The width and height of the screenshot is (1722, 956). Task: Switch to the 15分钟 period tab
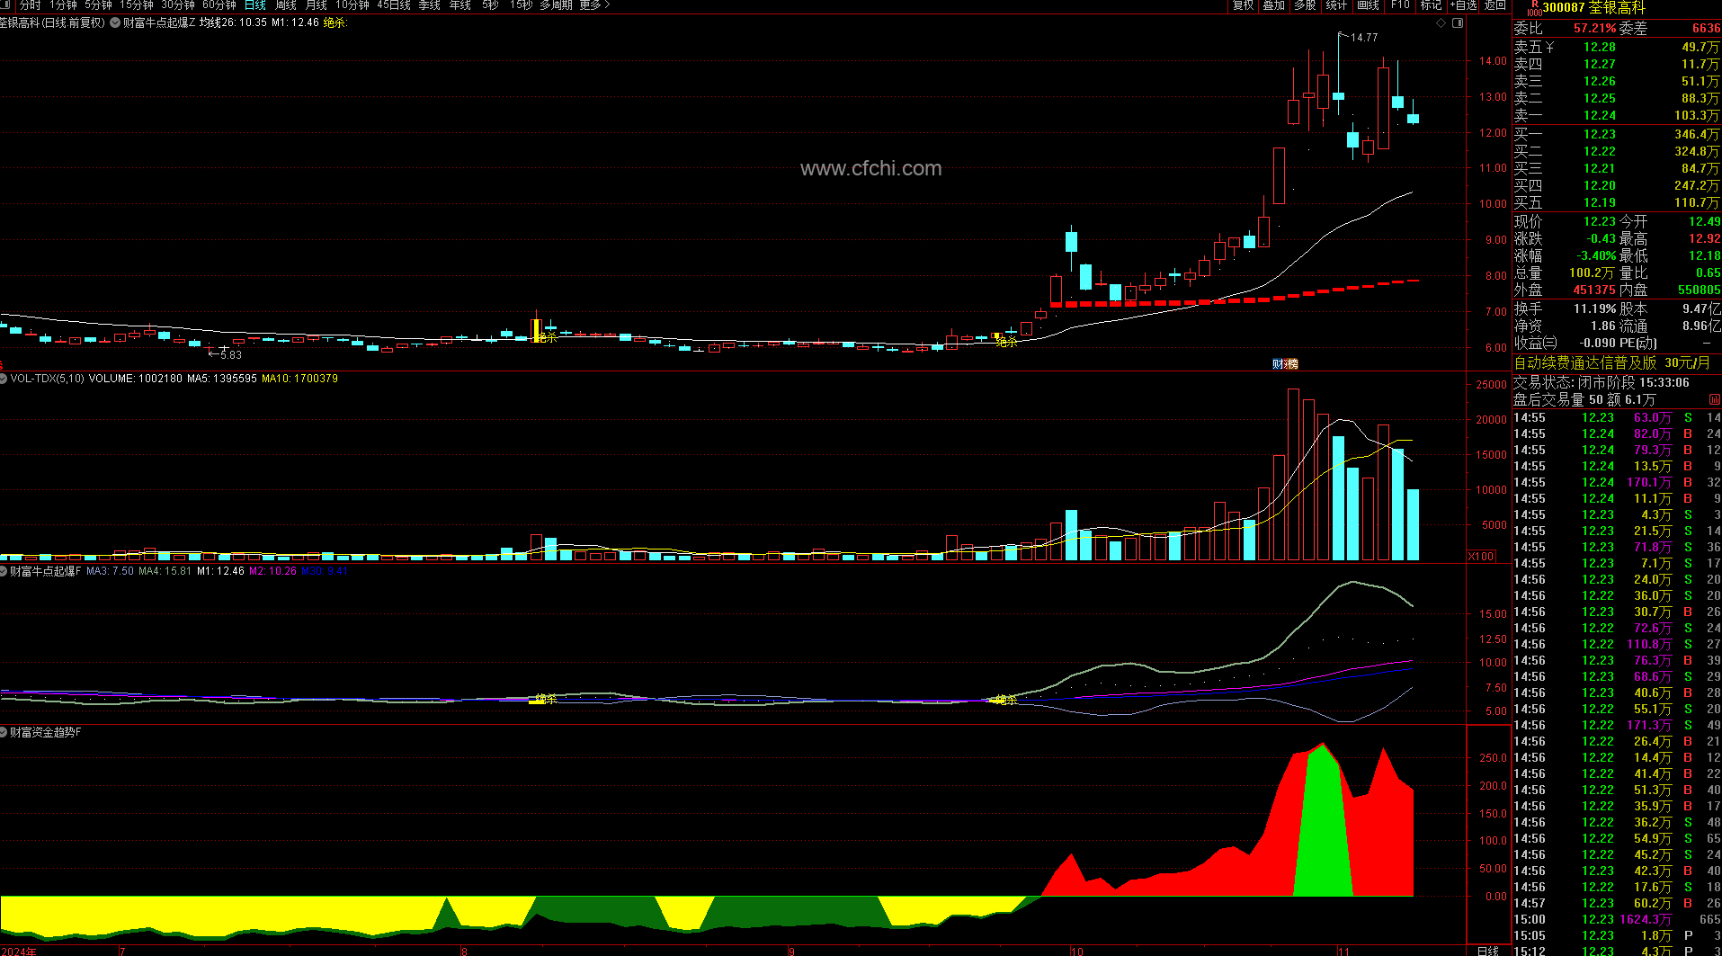137,5
